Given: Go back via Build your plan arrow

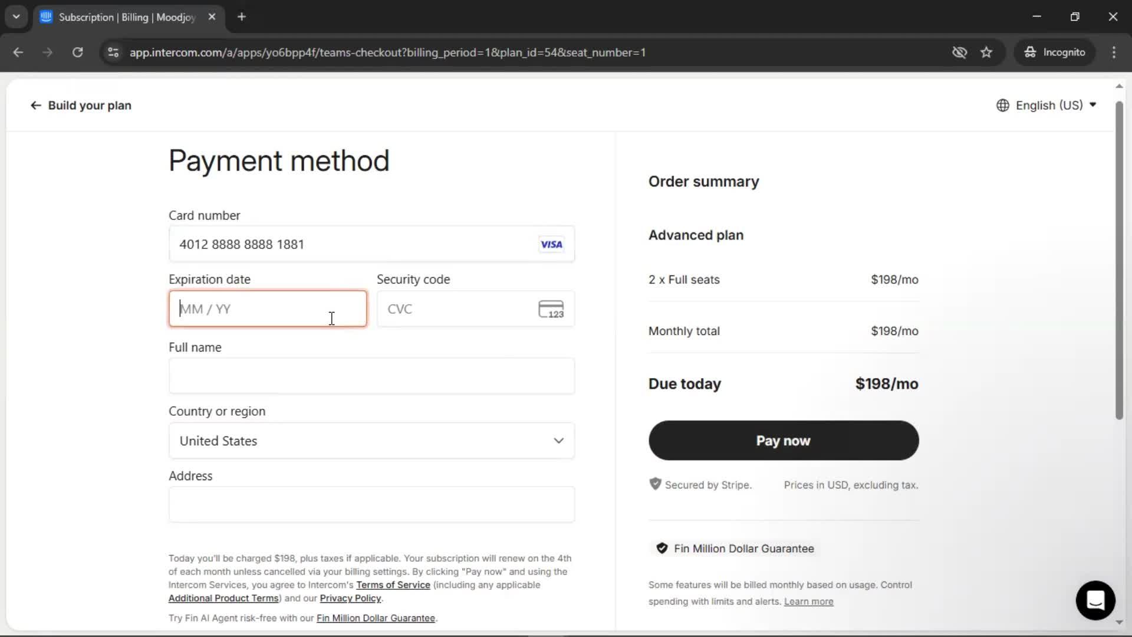Looking at the screenshot, I should coord(36,106).
